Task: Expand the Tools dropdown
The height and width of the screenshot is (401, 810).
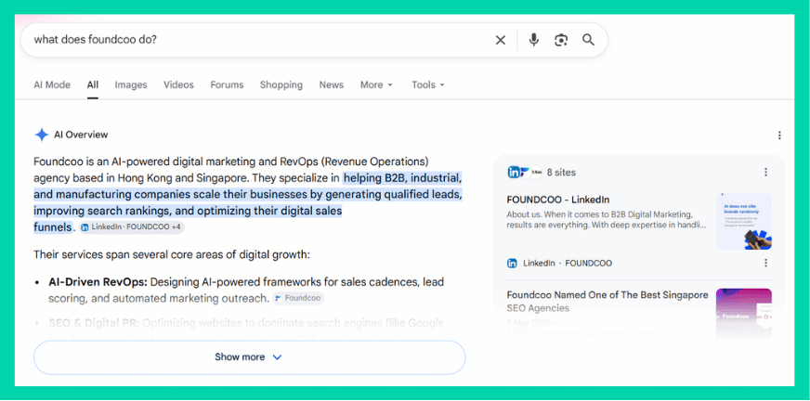Action: (x=427, y=84)
